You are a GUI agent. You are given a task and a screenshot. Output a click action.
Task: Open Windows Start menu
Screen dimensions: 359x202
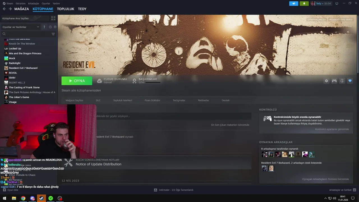point(4,198)
